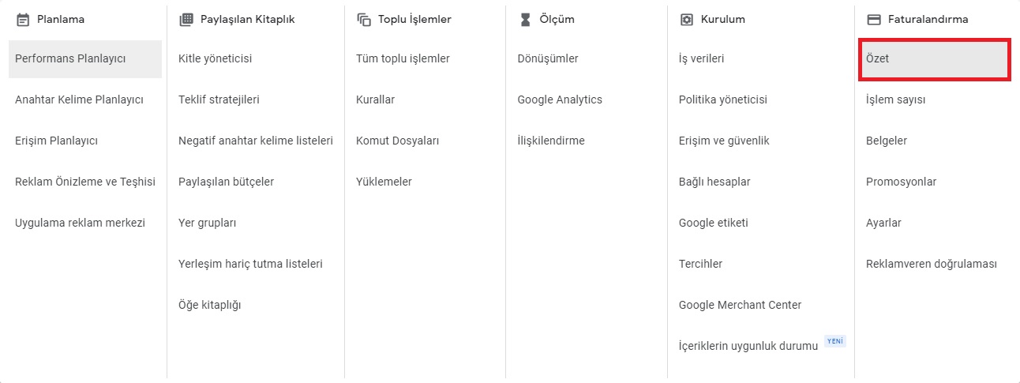Click the YENİ badge
Screen dimensions: 1020x383
tap(834, 341)
